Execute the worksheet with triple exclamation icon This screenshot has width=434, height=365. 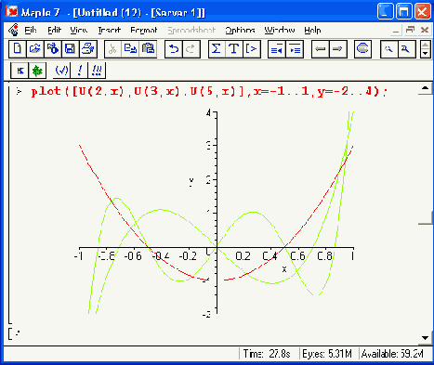coord(97,71)
